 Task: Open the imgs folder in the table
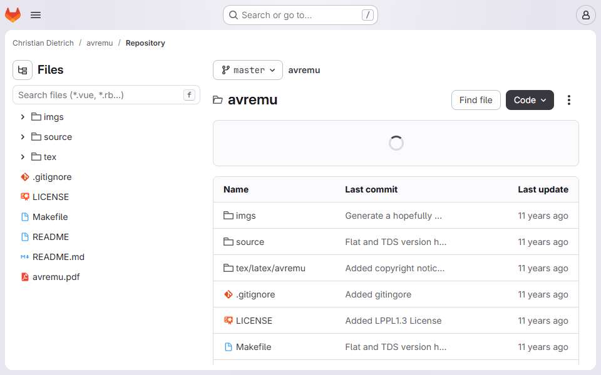pyautogui.click(x=245, y=216)
